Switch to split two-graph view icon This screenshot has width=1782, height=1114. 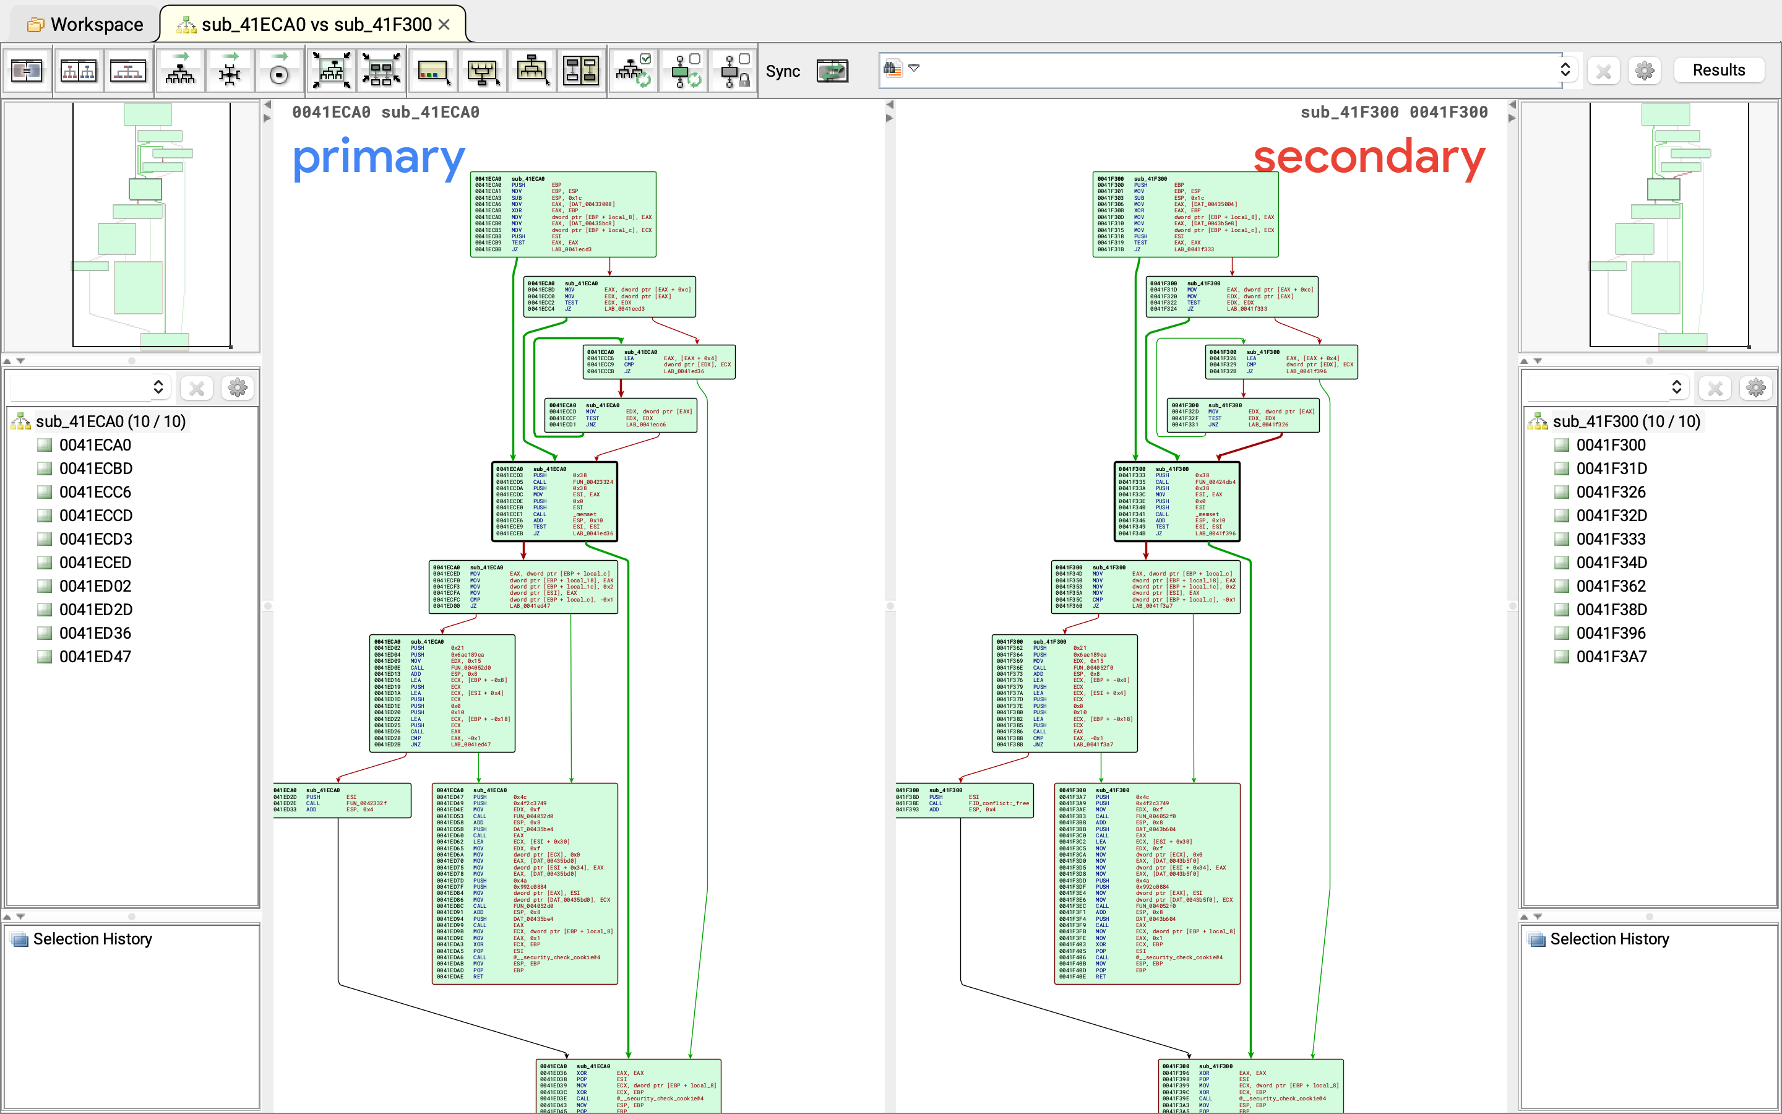coord(78,71)
